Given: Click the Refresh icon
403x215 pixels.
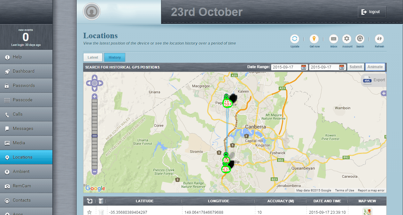Looking at the screenshot, I should coord(379,39).
